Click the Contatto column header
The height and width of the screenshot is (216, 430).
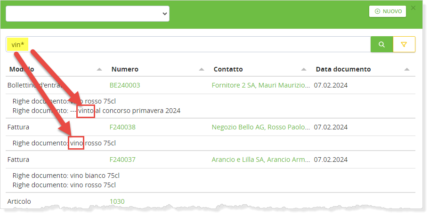point(228,69)
